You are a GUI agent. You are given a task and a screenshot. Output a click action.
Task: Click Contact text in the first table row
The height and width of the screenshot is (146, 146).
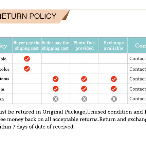(x=138, y=58)
